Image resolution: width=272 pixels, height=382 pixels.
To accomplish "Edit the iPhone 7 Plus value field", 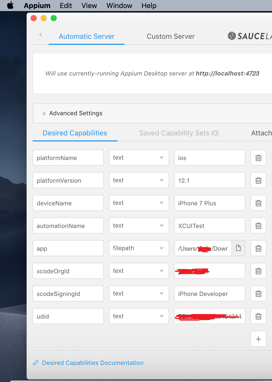I will (x=210, y=203).
